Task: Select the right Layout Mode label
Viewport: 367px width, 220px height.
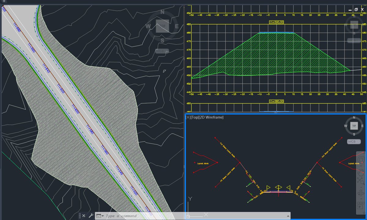Action: 354,163
